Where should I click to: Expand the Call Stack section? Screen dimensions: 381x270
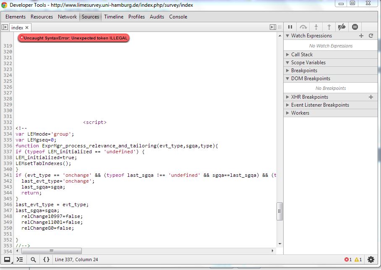(302, 55)
